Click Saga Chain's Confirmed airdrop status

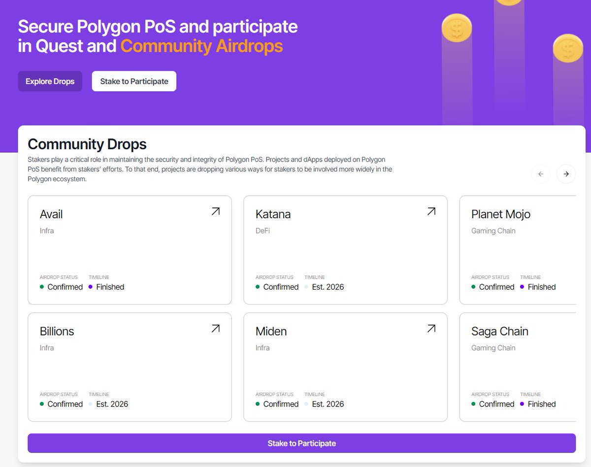click(x=496, y=404)
